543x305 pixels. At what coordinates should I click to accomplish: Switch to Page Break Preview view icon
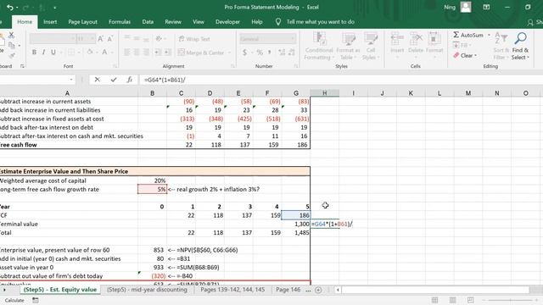[470, 300]
